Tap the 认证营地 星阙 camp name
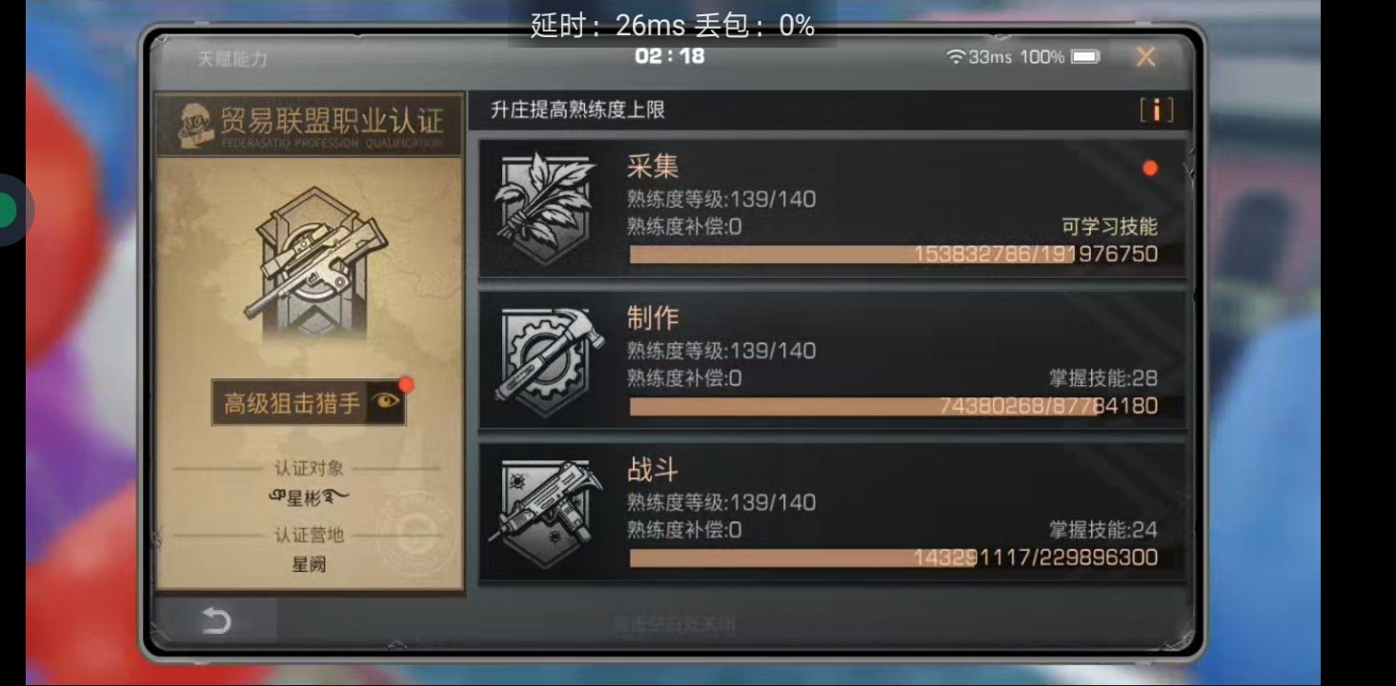 click(309, 564)
